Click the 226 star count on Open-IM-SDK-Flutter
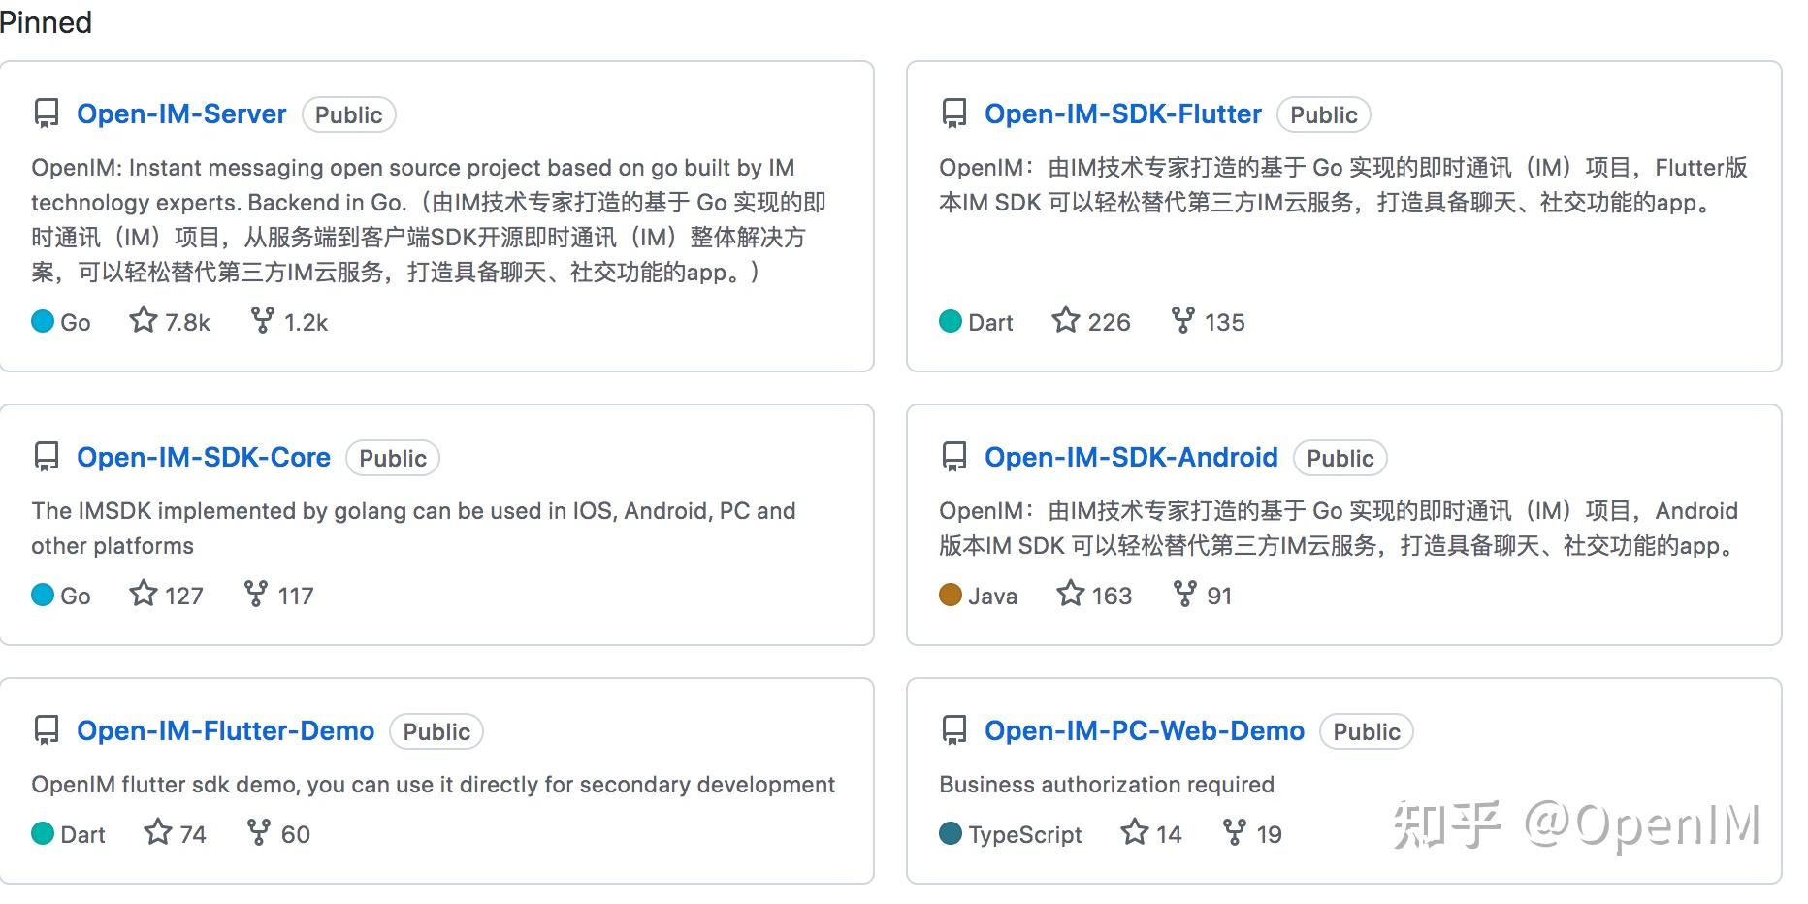 click(1108, 321)
